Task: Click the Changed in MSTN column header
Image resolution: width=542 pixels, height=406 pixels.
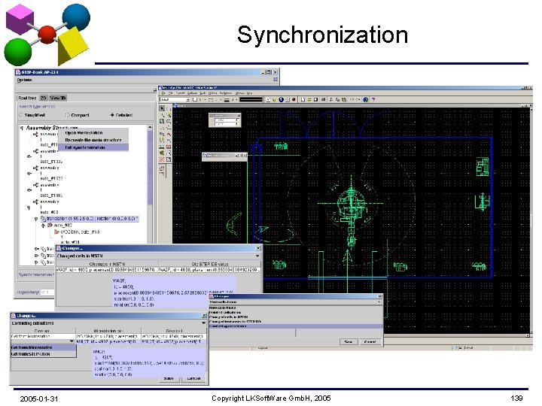Action: [x=107, y=264]
